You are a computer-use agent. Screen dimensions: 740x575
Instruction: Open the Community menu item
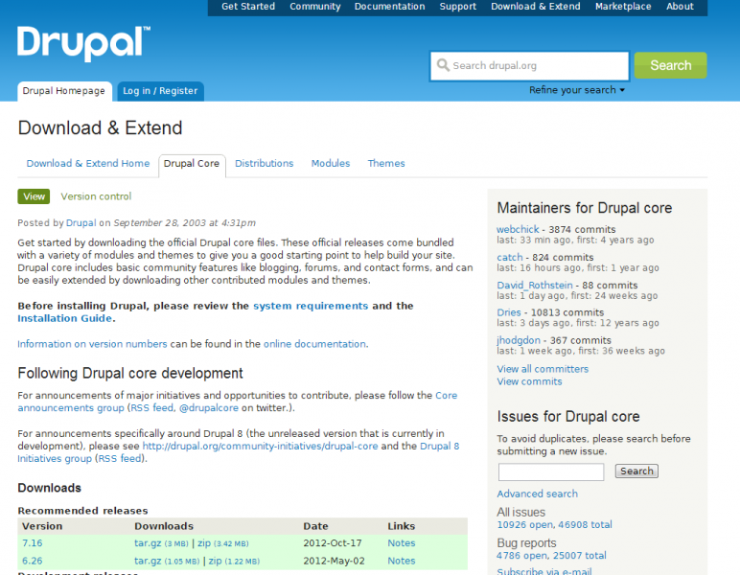click(x=314, y=7)
